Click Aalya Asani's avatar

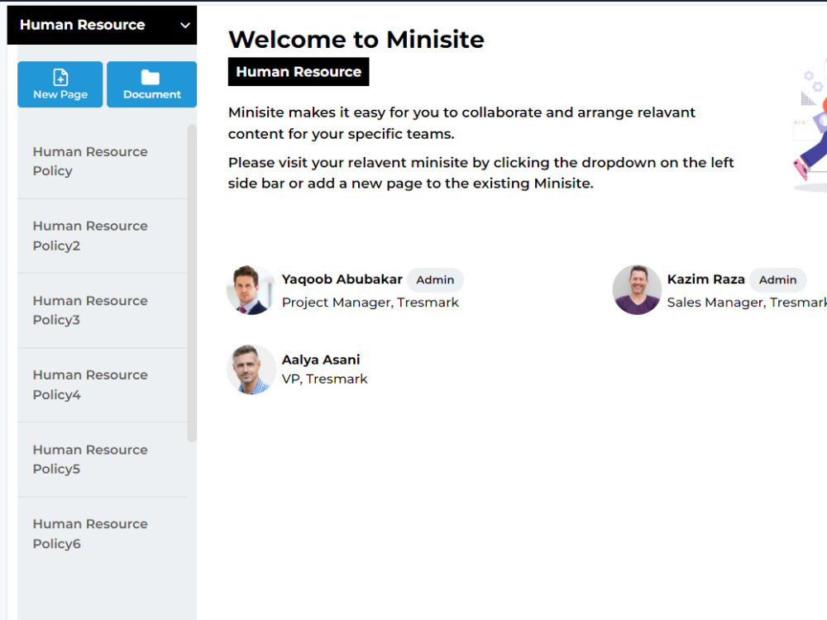click(x=251, y=370)
